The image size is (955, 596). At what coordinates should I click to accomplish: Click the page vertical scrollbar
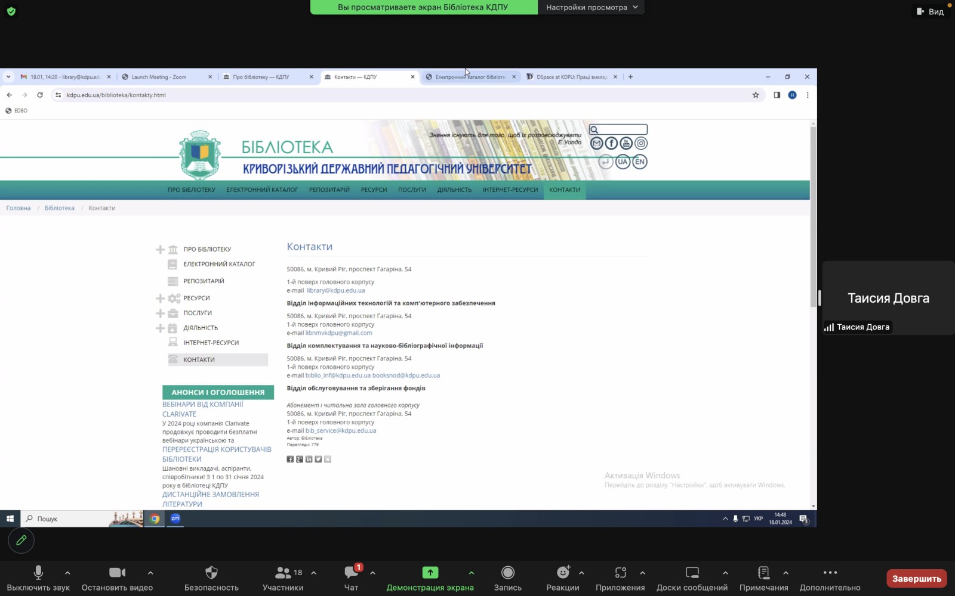(813, 218)
